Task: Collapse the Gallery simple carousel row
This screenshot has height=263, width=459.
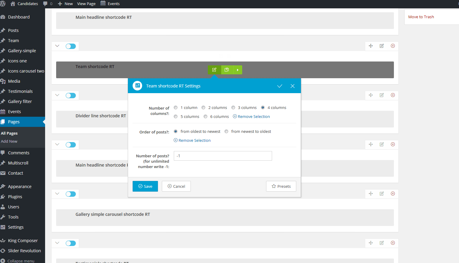Action: pyautogui.click(x=57, y=194)
